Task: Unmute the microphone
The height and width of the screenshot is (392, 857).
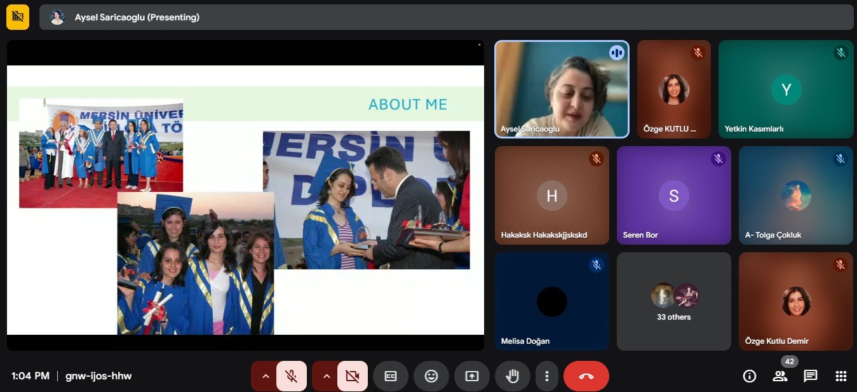Action: pos(292,376)
